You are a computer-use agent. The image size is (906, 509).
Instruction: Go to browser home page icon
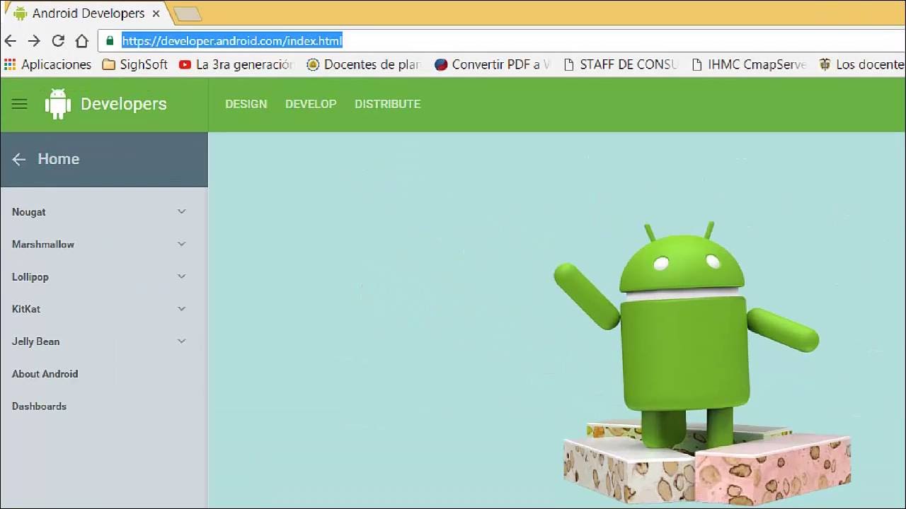click(x=82, y=41)
